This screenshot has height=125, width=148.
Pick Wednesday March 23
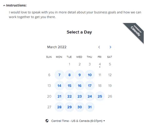click(80, 96)
